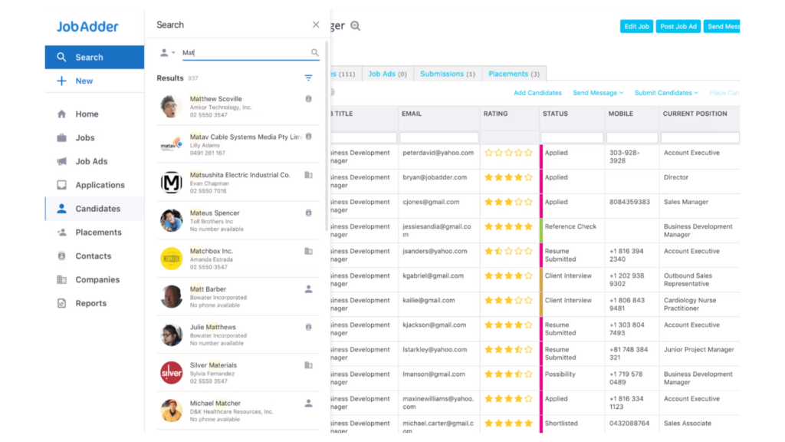
Task: Click the Companies building icon in sidebar
Action: [x=61, y=280]
